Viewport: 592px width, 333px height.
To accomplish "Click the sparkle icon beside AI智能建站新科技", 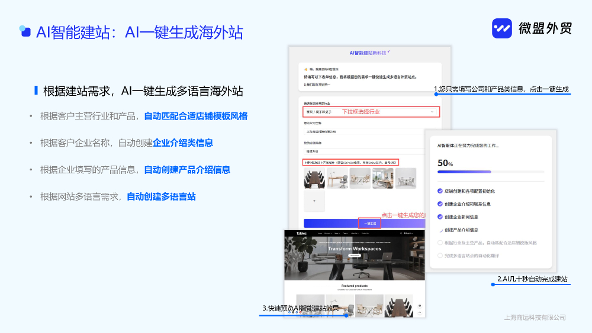I will [389, 52].
